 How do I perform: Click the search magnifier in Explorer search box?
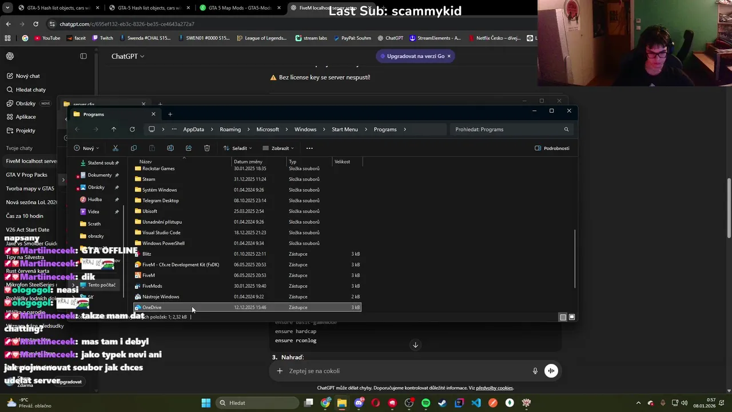567,129
